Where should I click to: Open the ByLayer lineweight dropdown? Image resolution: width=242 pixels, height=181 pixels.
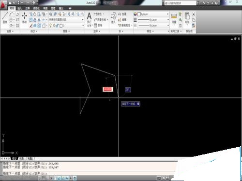coord(153,20)
